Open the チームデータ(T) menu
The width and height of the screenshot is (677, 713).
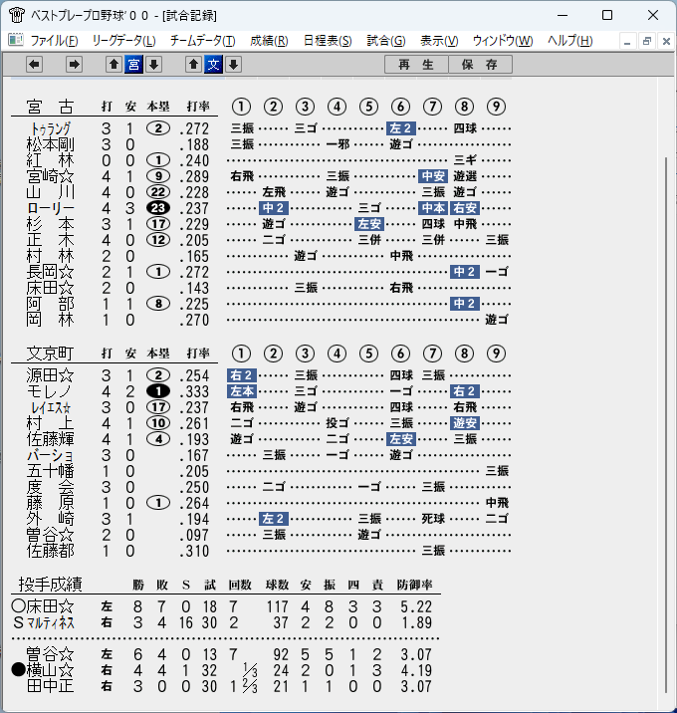(203, 41)
